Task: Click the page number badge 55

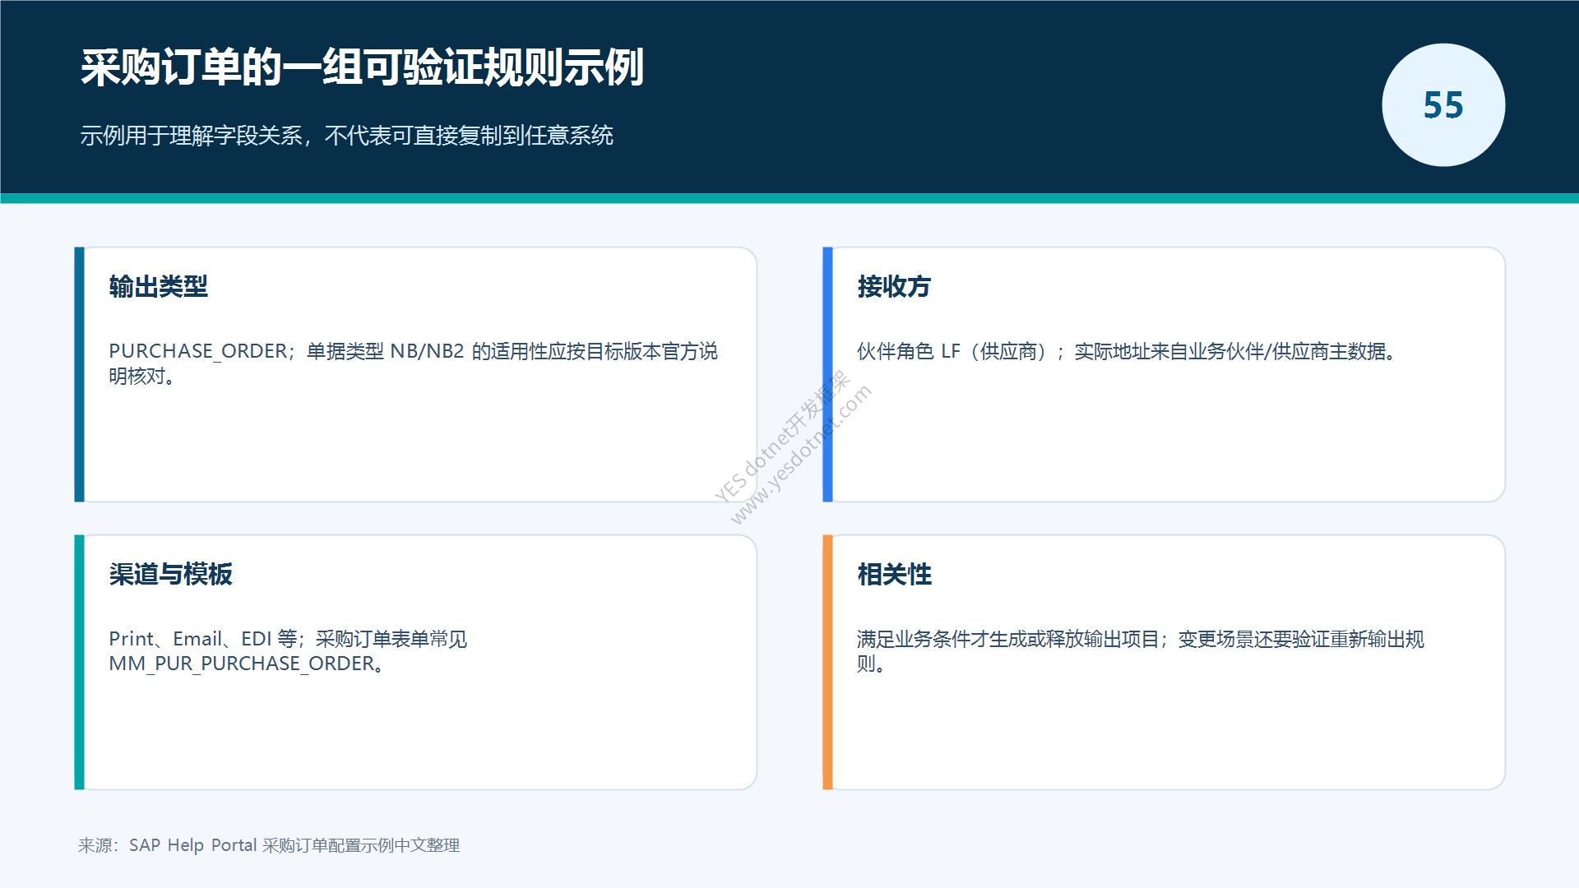Action: pos(1443,105)
